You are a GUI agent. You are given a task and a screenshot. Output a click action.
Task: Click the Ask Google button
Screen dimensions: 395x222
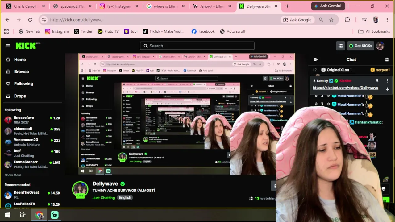point(297,20)
